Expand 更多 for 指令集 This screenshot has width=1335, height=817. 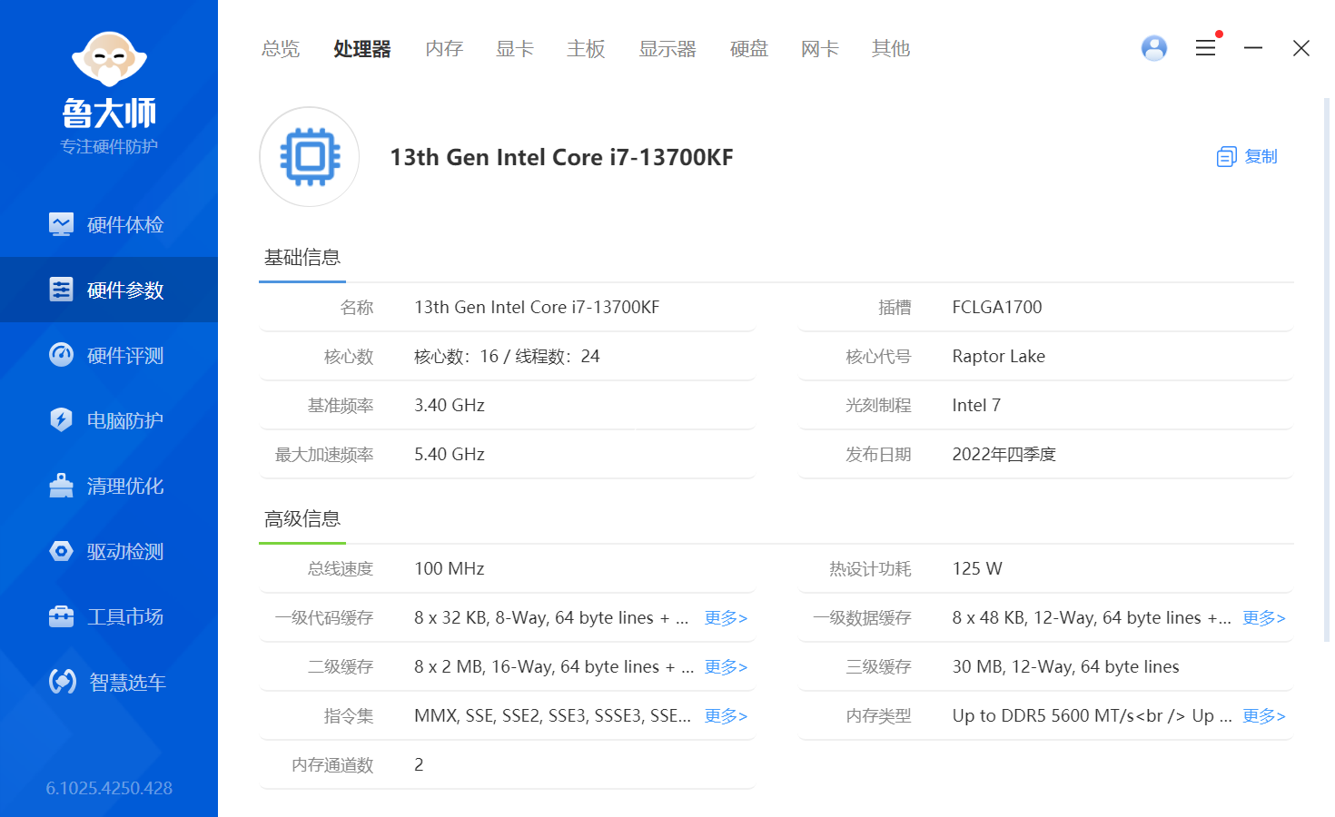pyautogui.click(x=726, y=716)
